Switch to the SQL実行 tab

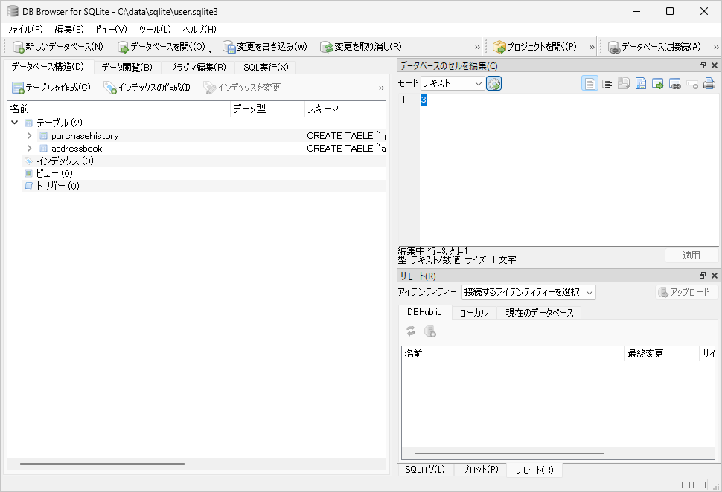265,68
